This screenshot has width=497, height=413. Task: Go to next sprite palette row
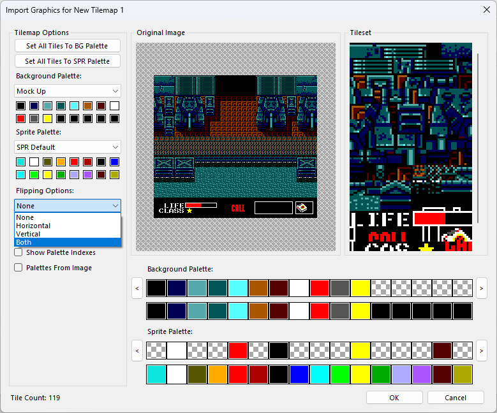pos(482,351)
